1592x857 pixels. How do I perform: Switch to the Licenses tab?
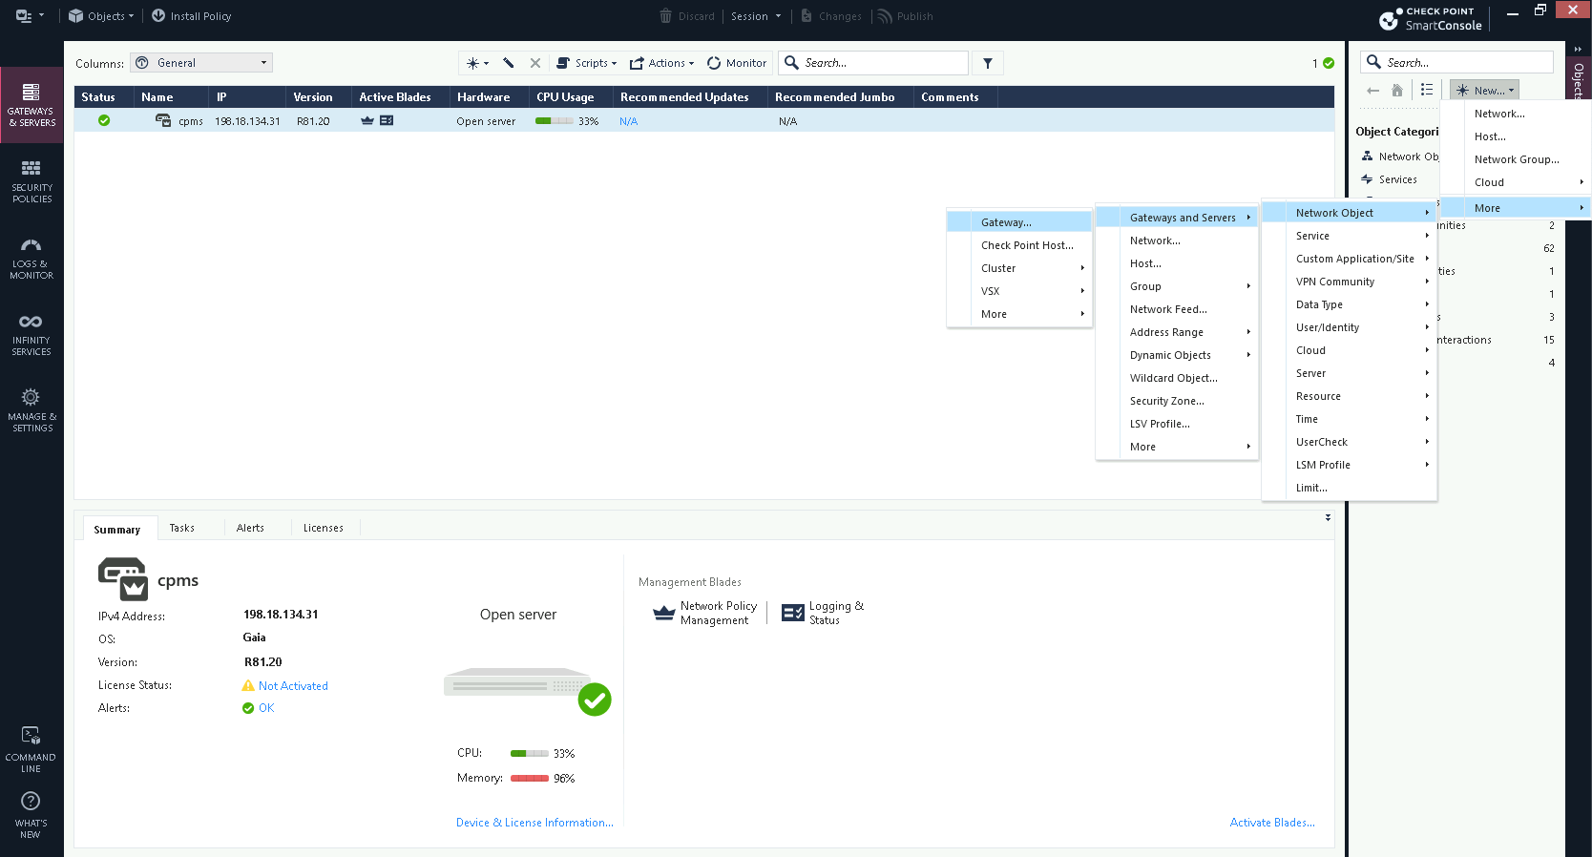(323, 528)
